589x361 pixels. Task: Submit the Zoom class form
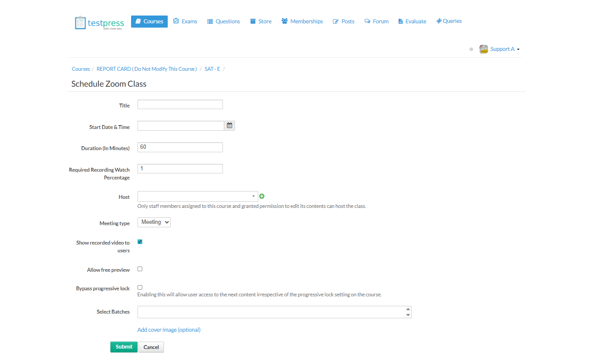(124, 347)
